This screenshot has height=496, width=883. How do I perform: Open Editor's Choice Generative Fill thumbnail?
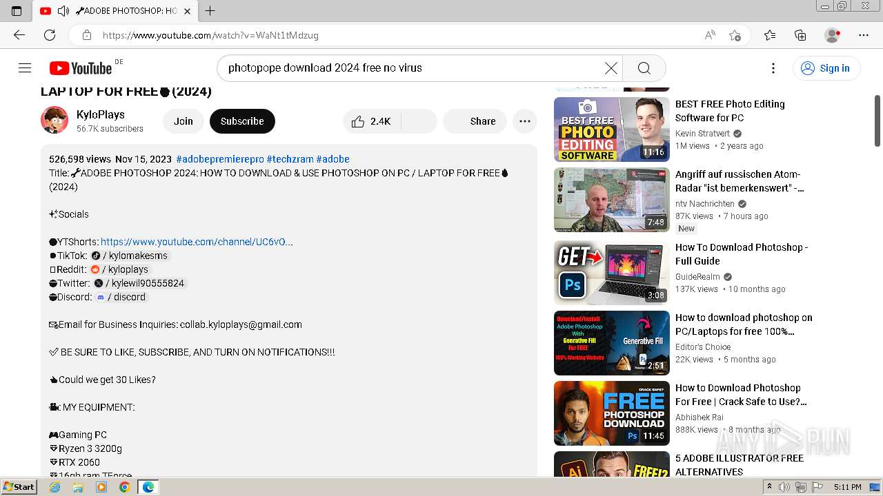(x=611, y=343)
